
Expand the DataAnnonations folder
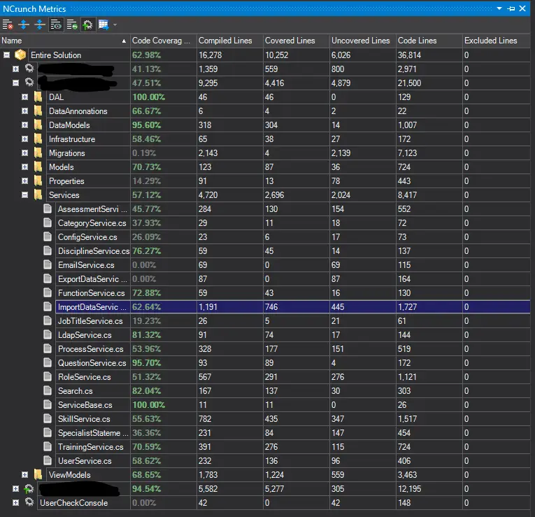tap(25, 111)
